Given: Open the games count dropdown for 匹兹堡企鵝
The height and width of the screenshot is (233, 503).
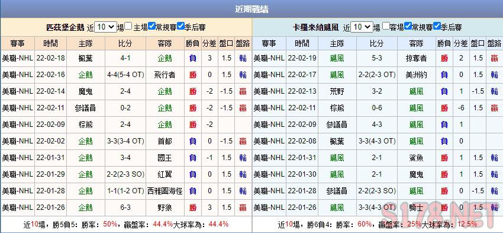Looking at the screenshot, I should coord(105,27).
